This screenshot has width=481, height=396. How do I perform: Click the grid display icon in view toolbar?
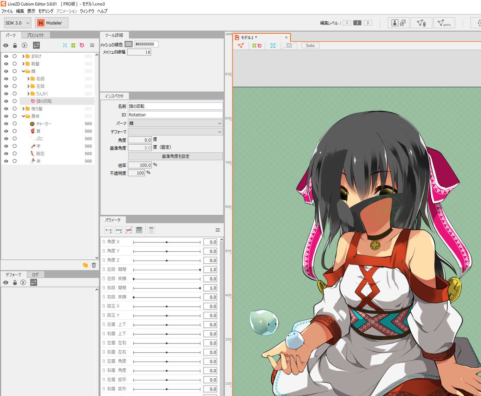(x=289, y=46)
